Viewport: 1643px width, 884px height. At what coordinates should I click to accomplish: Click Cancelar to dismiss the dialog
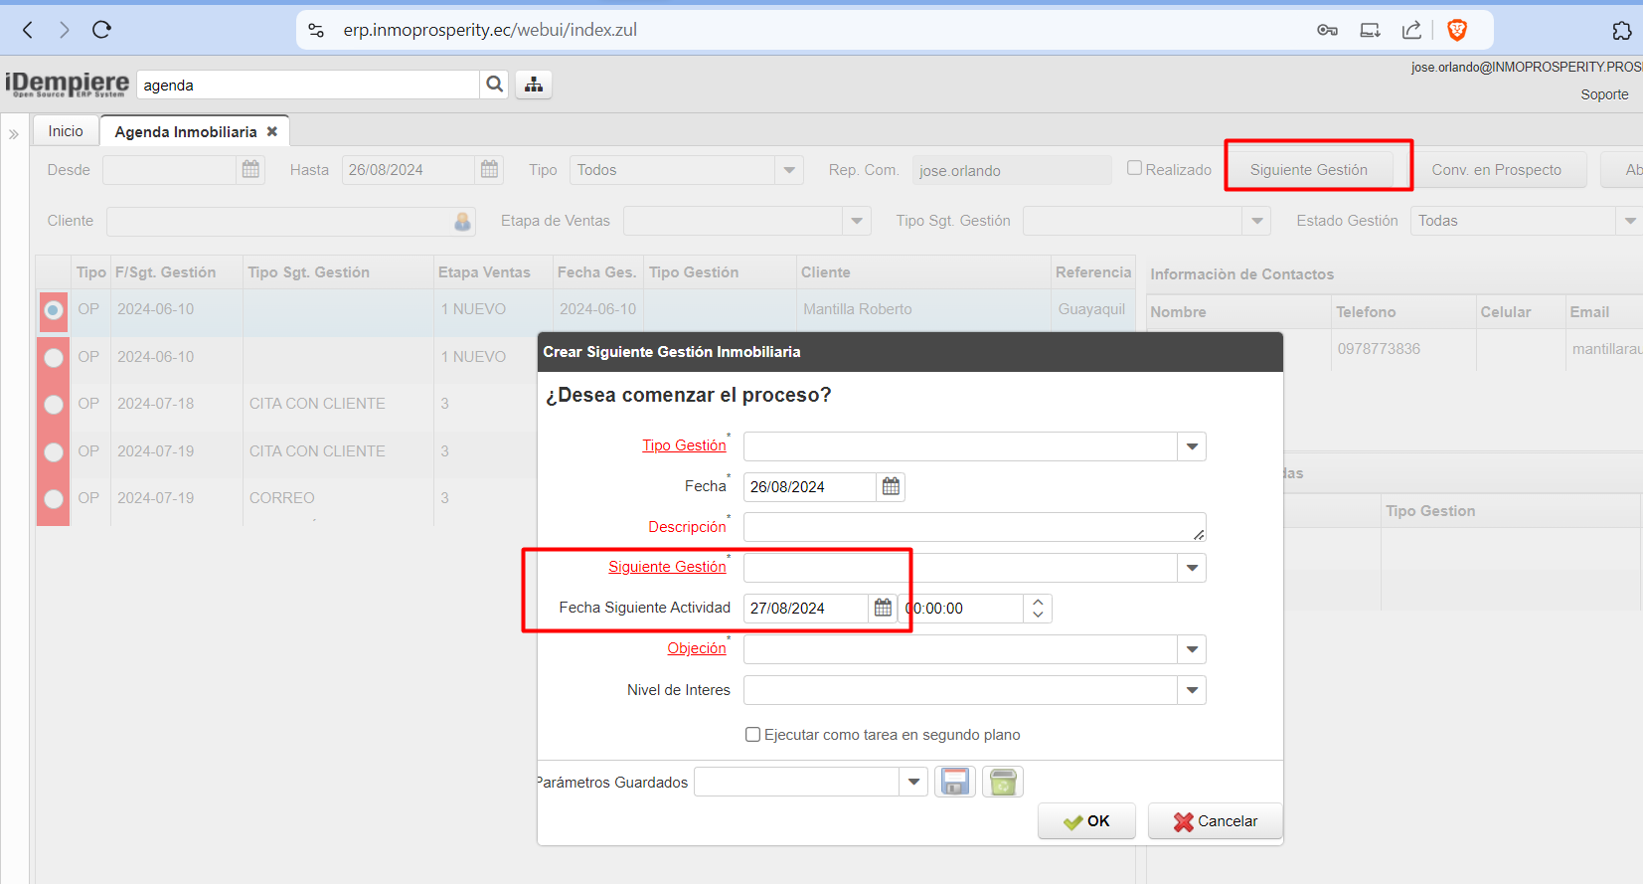(x=1215, y=821)
